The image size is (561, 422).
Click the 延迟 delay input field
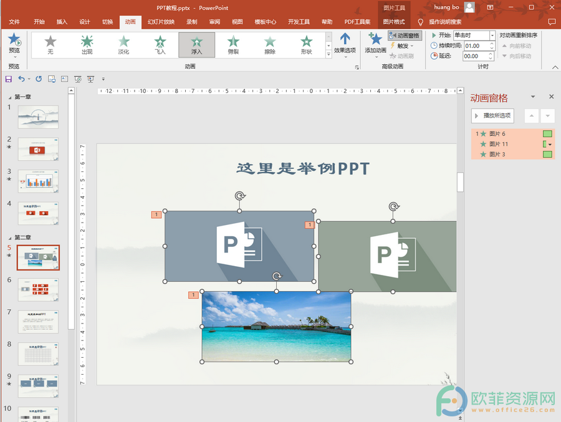(476, 56)
